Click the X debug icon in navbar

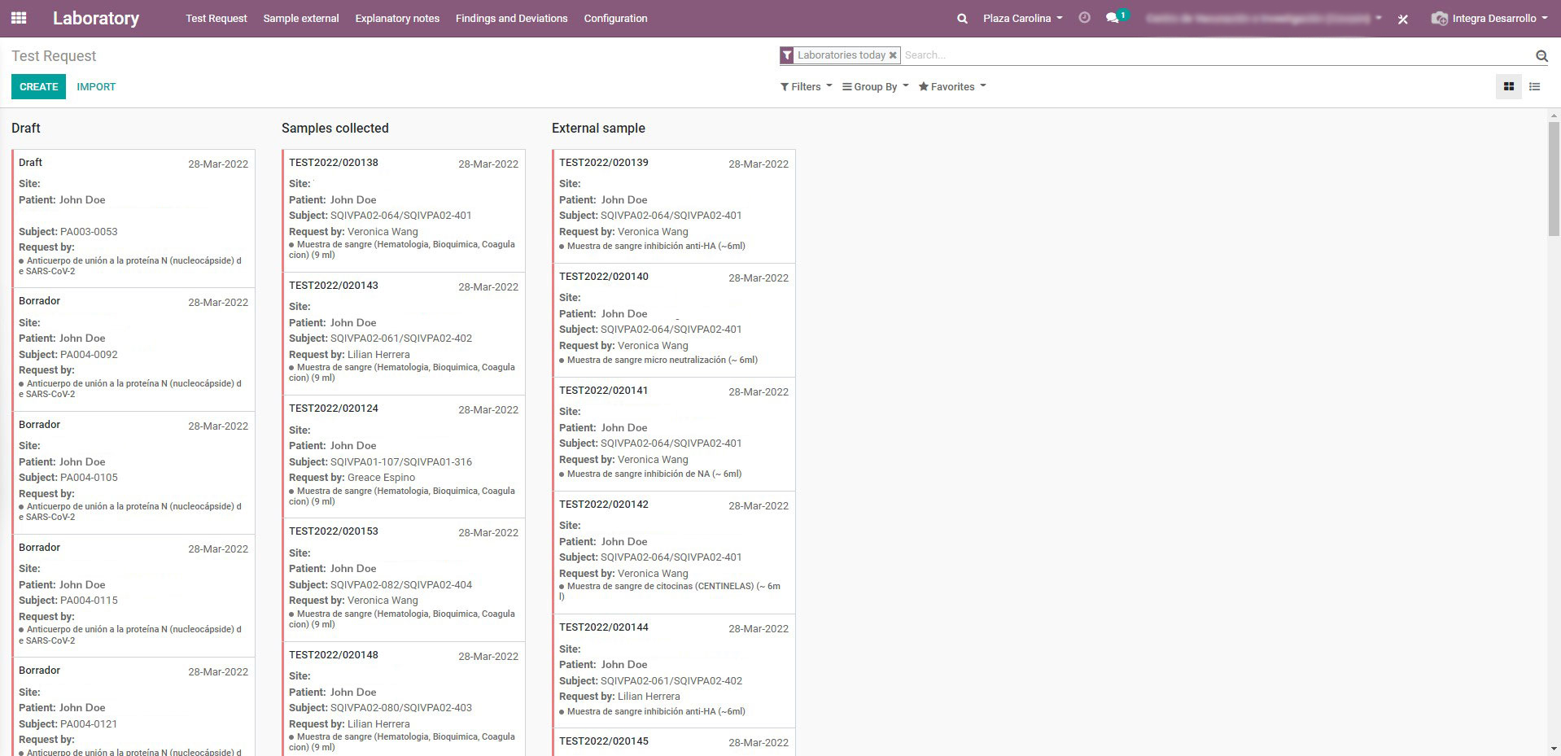tap(1403, 19)
